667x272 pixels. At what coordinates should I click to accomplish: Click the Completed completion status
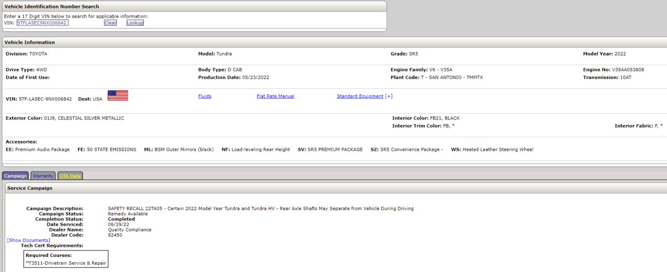pos(121,219)
